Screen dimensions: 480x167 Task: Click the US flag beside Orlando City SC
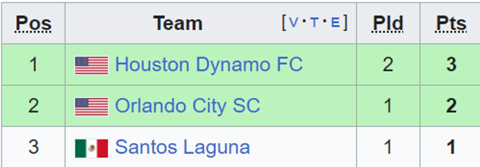coord(91,107)
